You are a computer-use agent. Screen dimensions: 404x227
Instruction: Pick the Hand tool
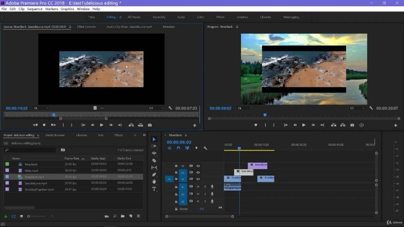(154, 182)
